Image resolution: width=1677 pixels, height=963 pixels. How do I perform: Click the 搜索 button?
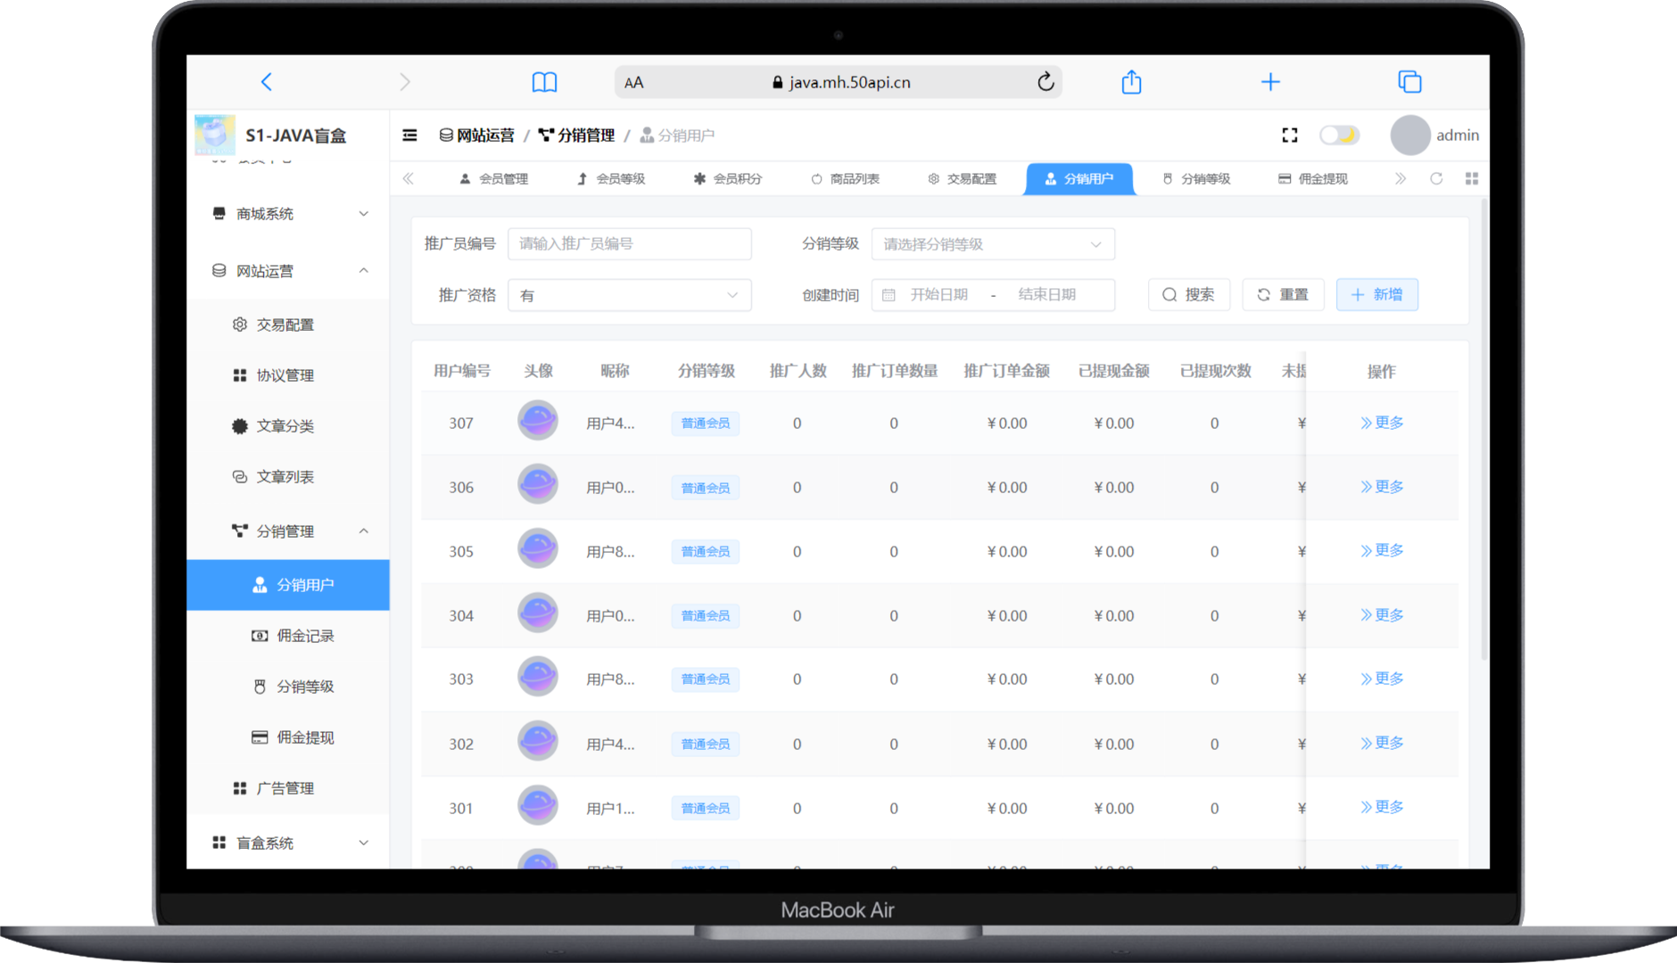click(1188, 295)
